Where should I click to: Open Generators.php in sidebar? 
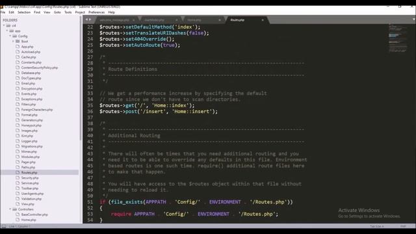tap(32, 120)
